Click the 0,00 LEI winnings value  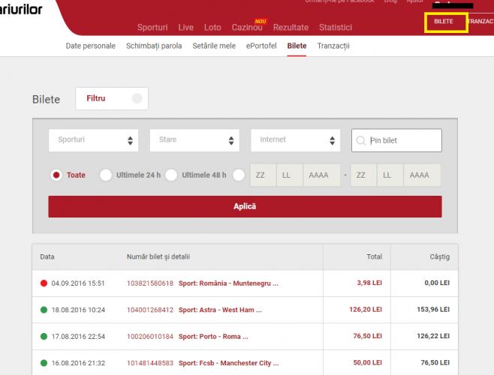point(437,283)
